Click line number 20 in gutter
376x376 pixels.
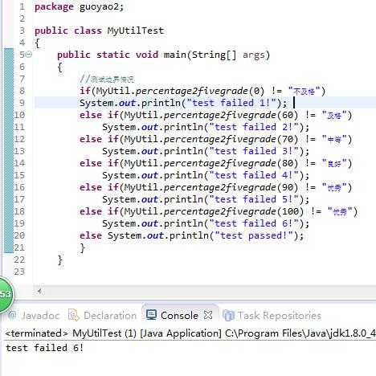click(19, 235)
